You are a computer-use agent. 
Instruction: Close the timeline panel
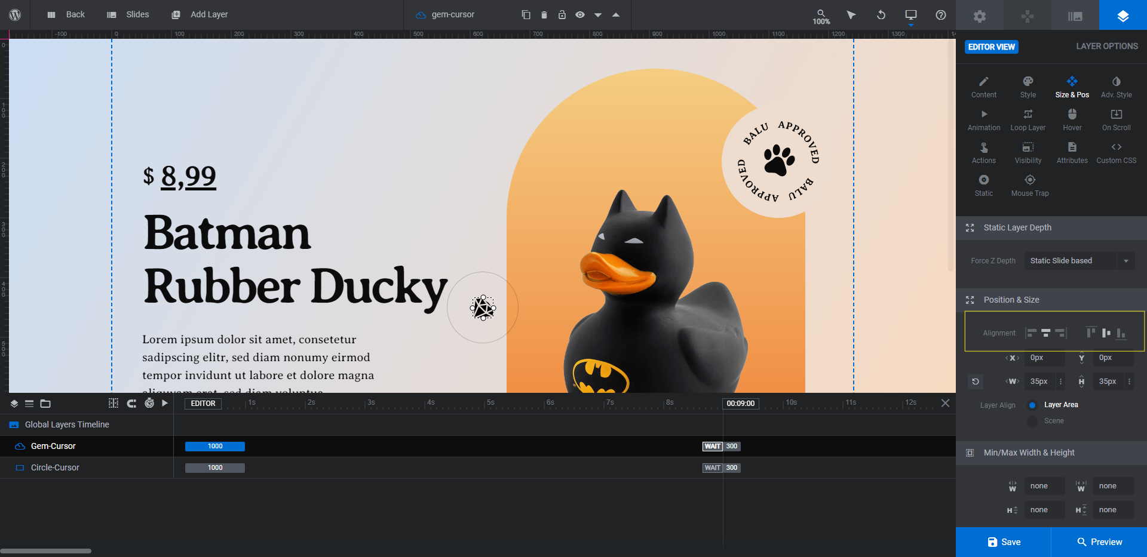point(945,403)
